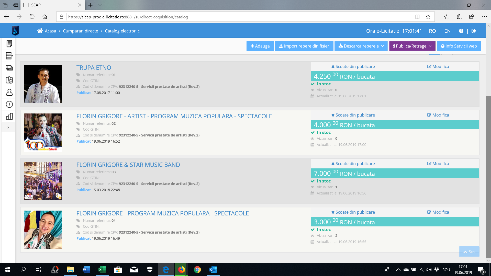Expand the left sidebar with chevron arrow

[x=8, y=127]
